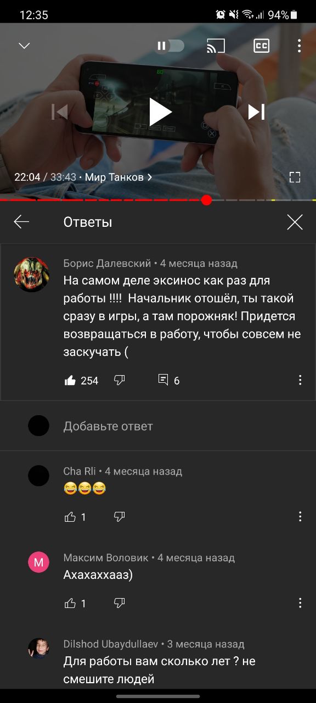Like Борис Далевский's comment
Screen dimensions: 316x703
(70, 380)
